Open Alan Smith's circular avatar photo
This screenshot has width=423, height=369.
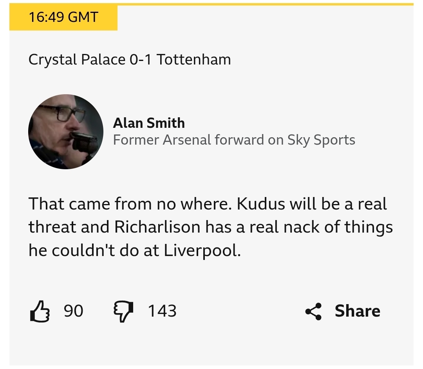coord(66,132)
